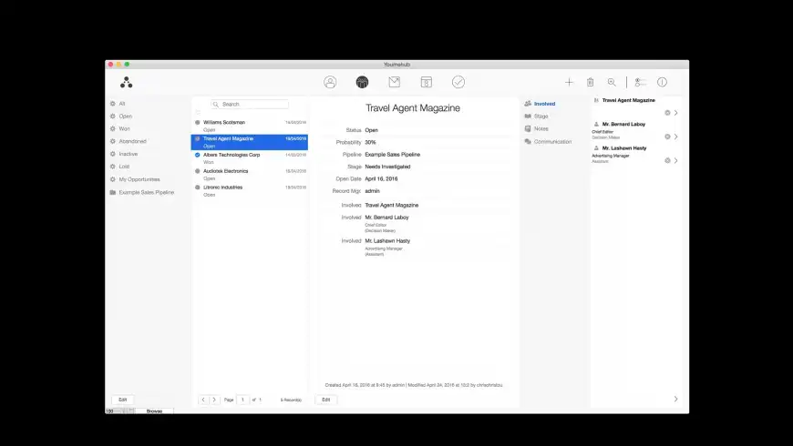
Task: Click the Stage value Needs Investigated
Action: [x=388, y=167]
